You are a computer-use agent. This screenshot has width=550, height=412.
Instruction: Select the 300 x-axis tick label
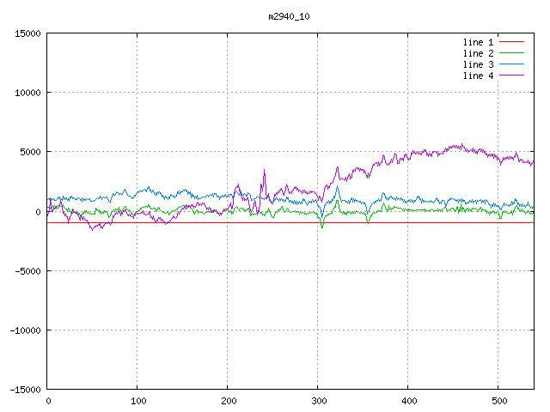318,400
